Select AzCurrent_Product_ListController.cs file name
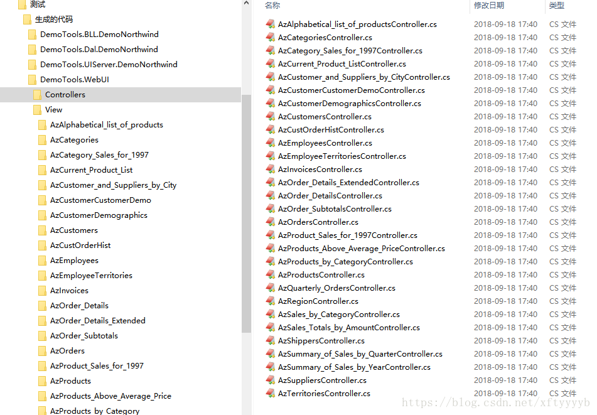 342,64
